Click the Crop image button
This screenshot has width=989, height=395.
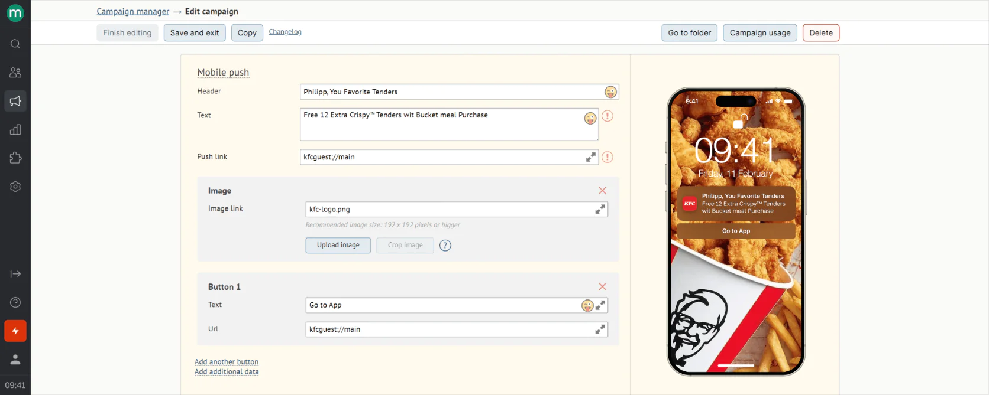(405, 246)
